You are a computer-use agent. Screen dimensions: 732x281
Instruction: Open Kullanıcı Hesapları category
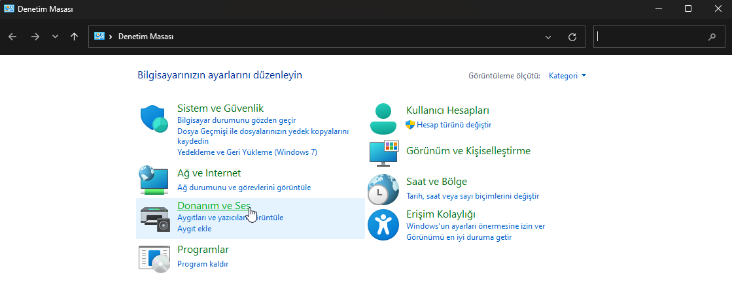pos(447,110)
